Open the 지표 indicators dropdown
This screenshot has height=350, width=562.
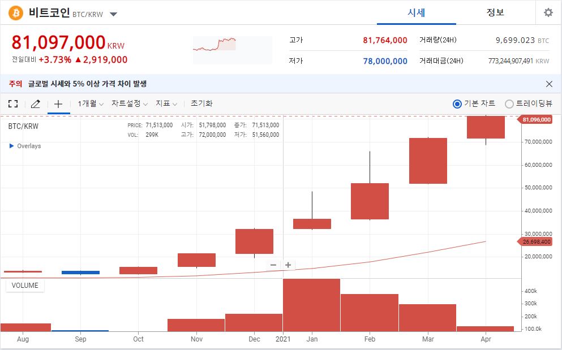pyautogui.click(x=166, y=103)
